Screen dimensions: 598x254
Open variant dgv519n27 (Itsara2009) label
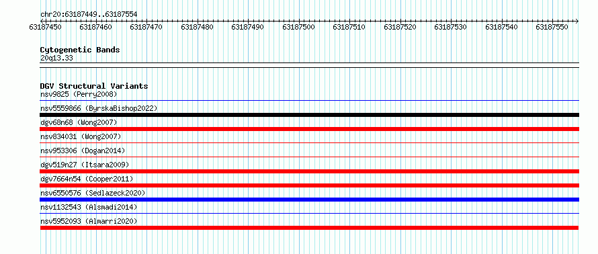85,165
